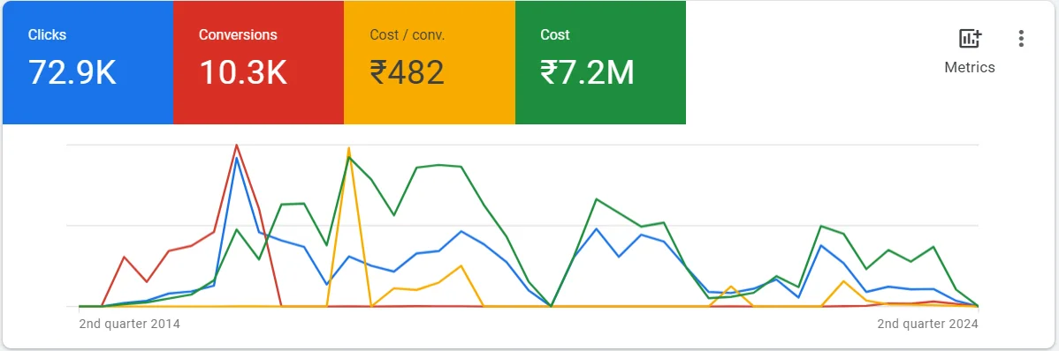Click mid-chart point where all lines hit zero

pos(552,306)
